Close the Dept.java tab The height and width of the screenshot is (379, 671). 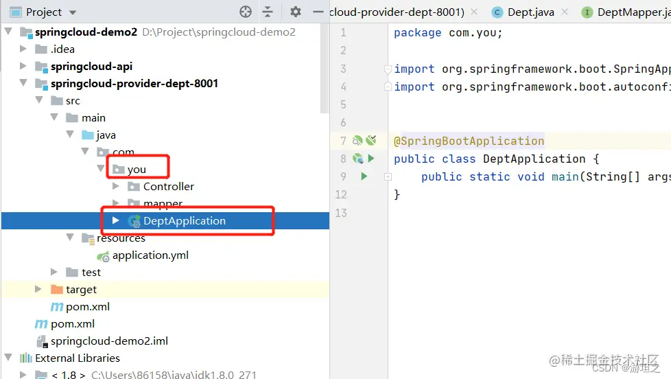click(x=565, y=12)
